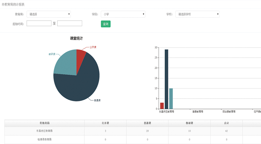
Task: Click the 公开课 table column header
Action: click(x=105, y=123)
